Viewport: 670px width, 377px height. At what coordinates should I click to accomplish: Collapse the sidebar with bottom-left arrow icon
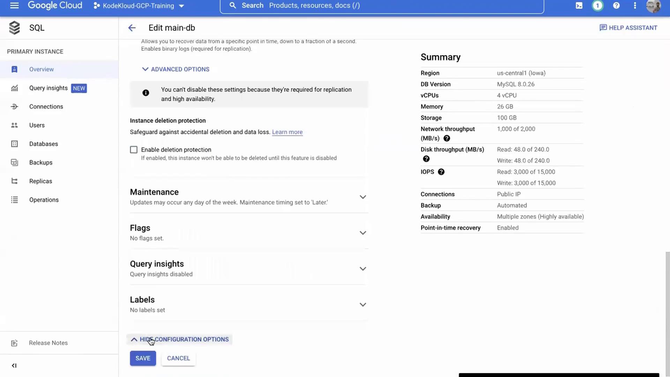pos(14,365)
